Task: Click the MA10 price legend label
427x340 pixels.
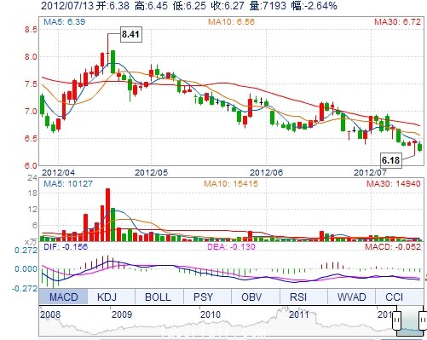Action: (x=231, y=21)
